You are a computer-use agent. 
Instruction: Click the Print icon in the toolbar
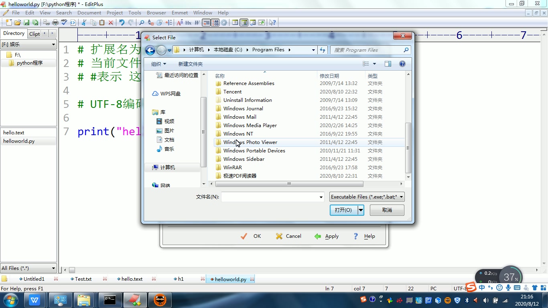pos(55,23)
